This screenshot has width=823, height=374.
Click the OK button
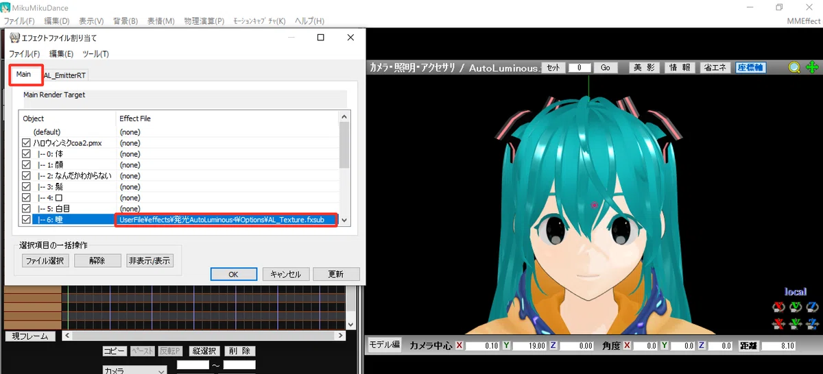coord(233,274)
